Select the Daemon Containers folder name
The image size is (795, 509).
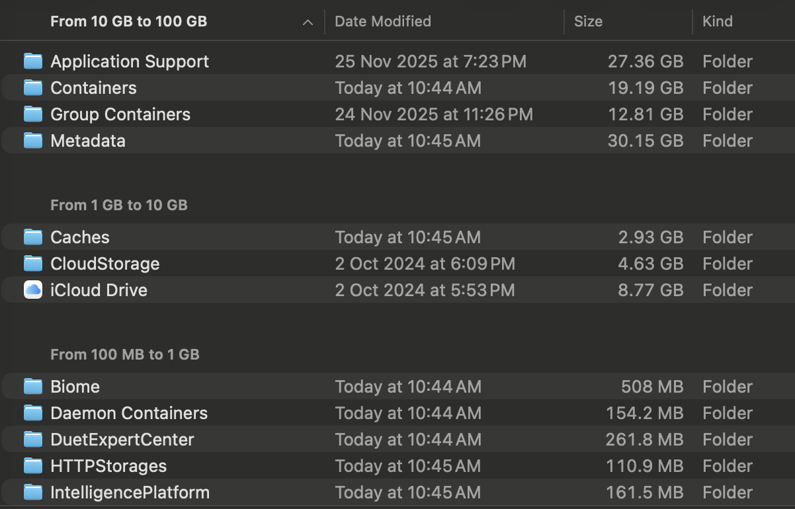click(129, 413)
